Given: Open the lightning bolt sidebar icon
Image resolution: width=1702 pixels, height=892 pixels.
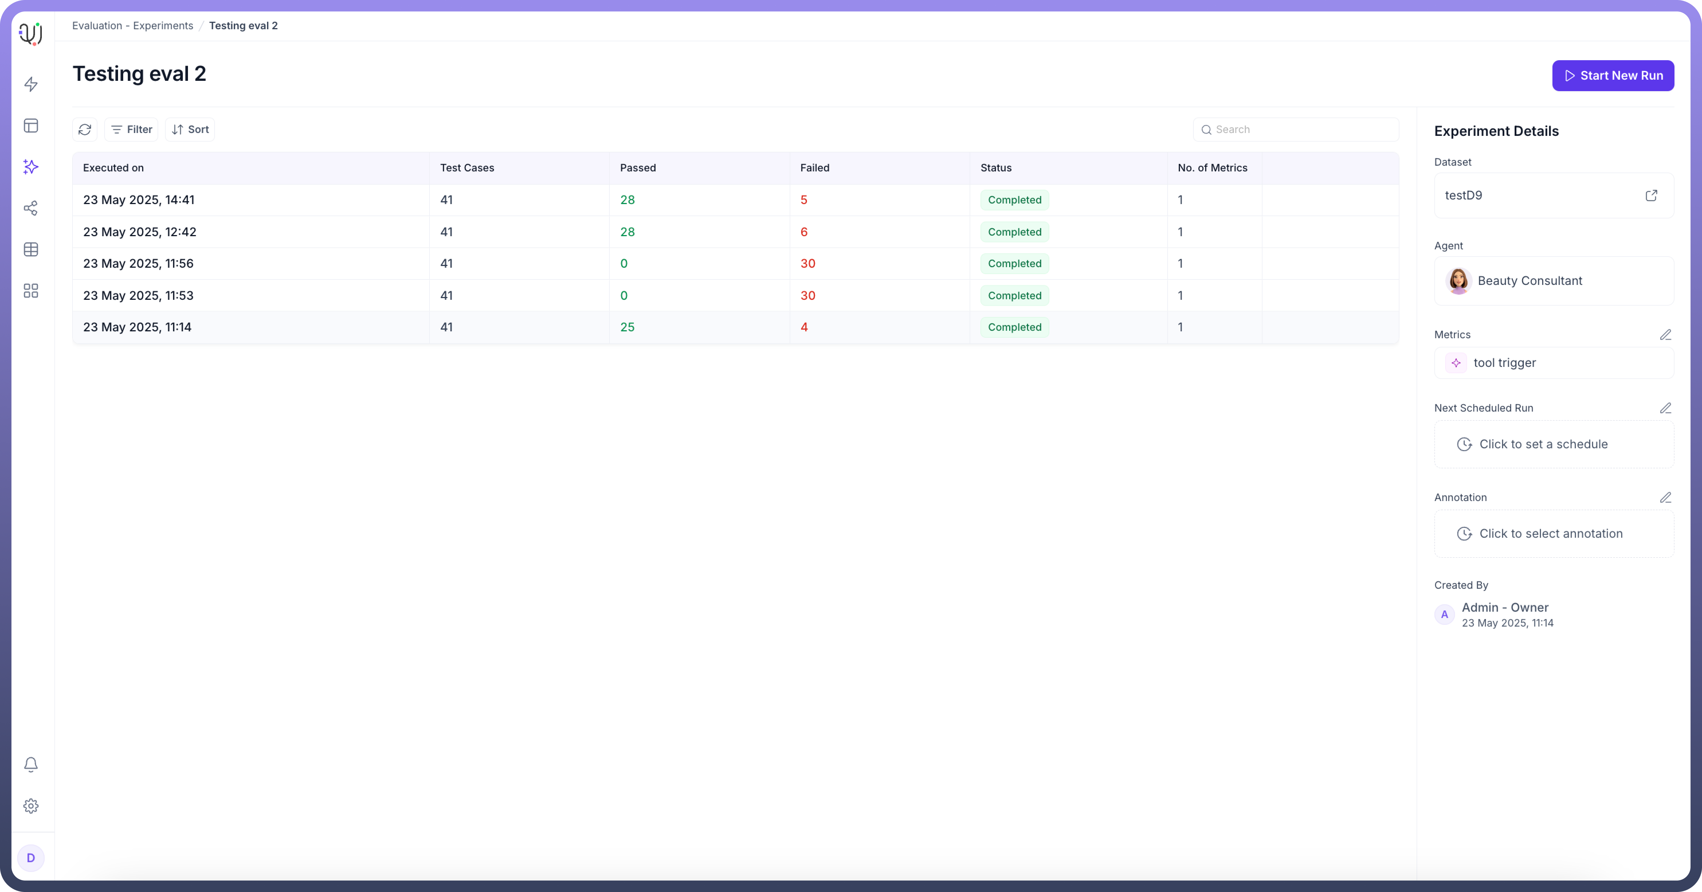Looking at the screenshot, I should coord(31,84).
